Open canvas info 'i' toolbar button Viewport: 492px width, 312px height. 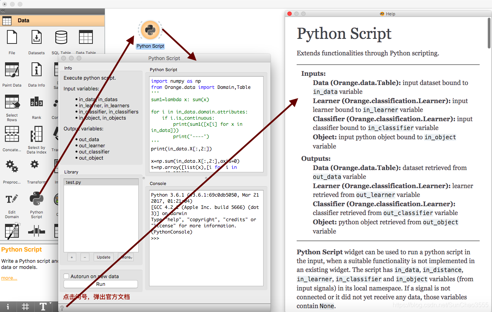pyautogui.click(x=8, y=307)
